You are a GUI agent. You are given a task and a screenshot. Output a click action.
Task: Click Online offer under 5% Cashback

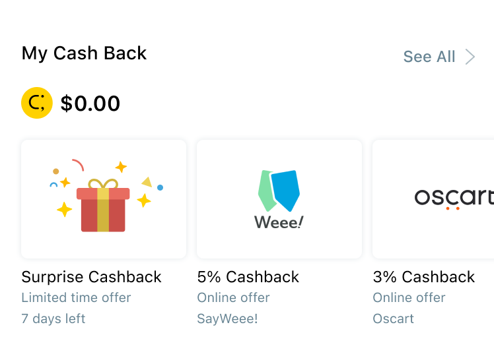234,297
